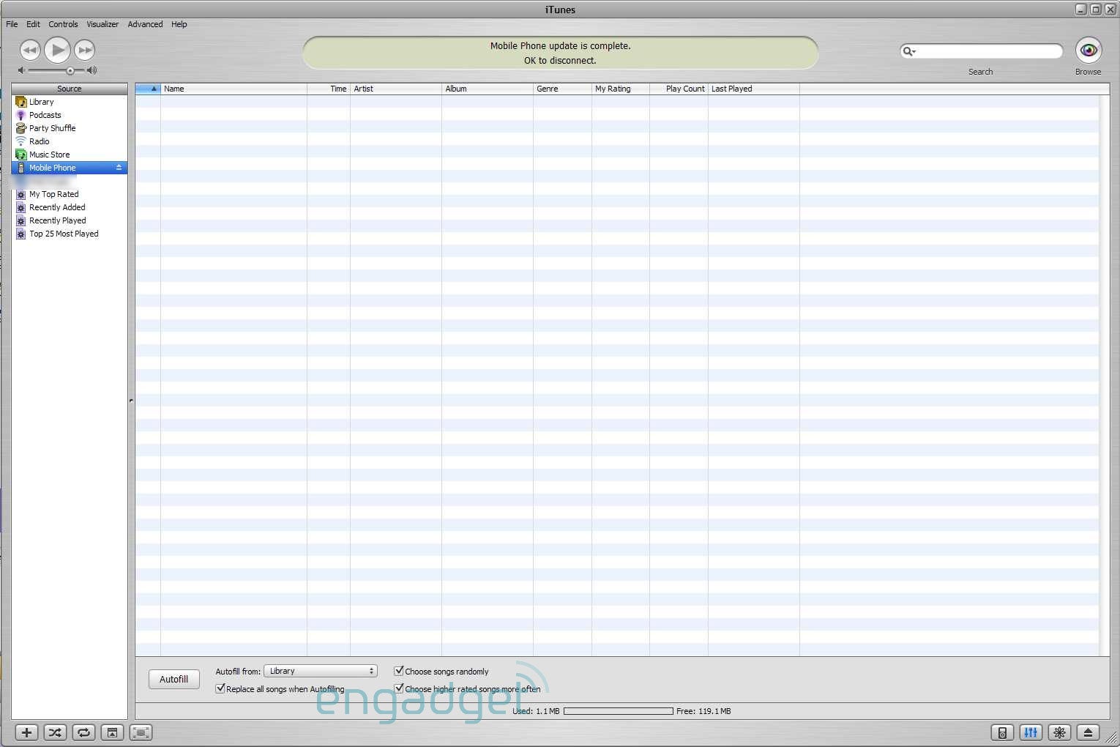Click the low volume speaker icon

coord(21,70)
